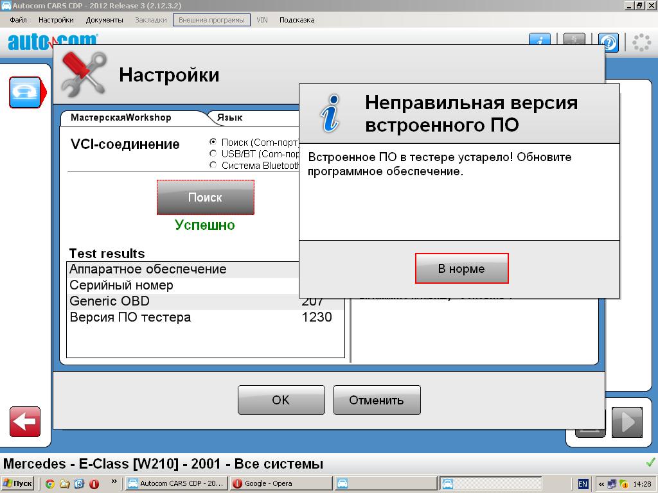The height and width of the screenshot is (493, 658).
Task: Switch to Autocom CARS CDP taskbar button
Action: (176, 483)
